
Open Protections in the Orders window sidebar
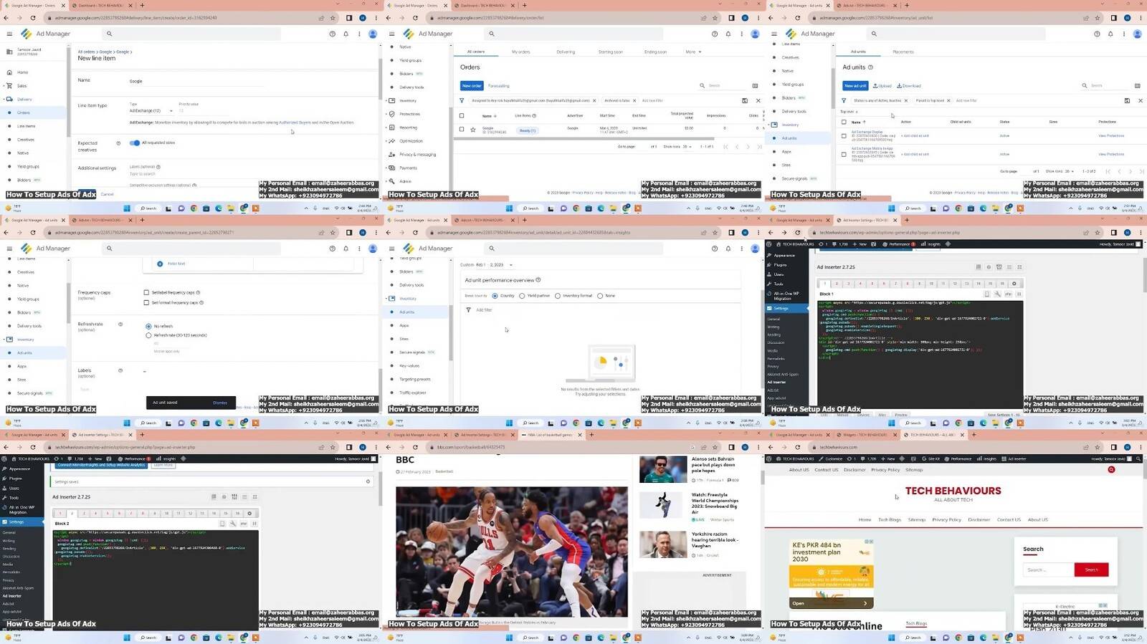(x=409, y=114)
